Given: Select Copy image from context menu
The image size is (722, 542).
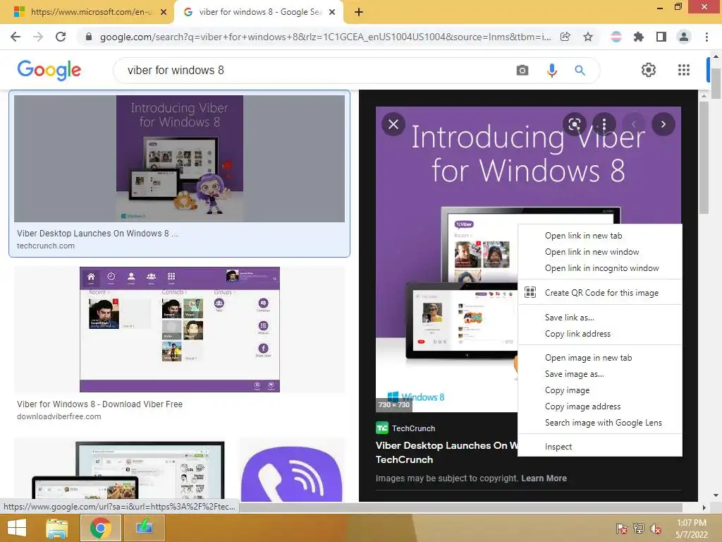Looking at the screenshot, I should click(599, 390).
